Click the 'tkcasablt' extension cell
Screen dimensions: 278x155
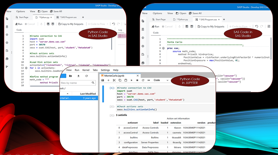pos(176,137)
